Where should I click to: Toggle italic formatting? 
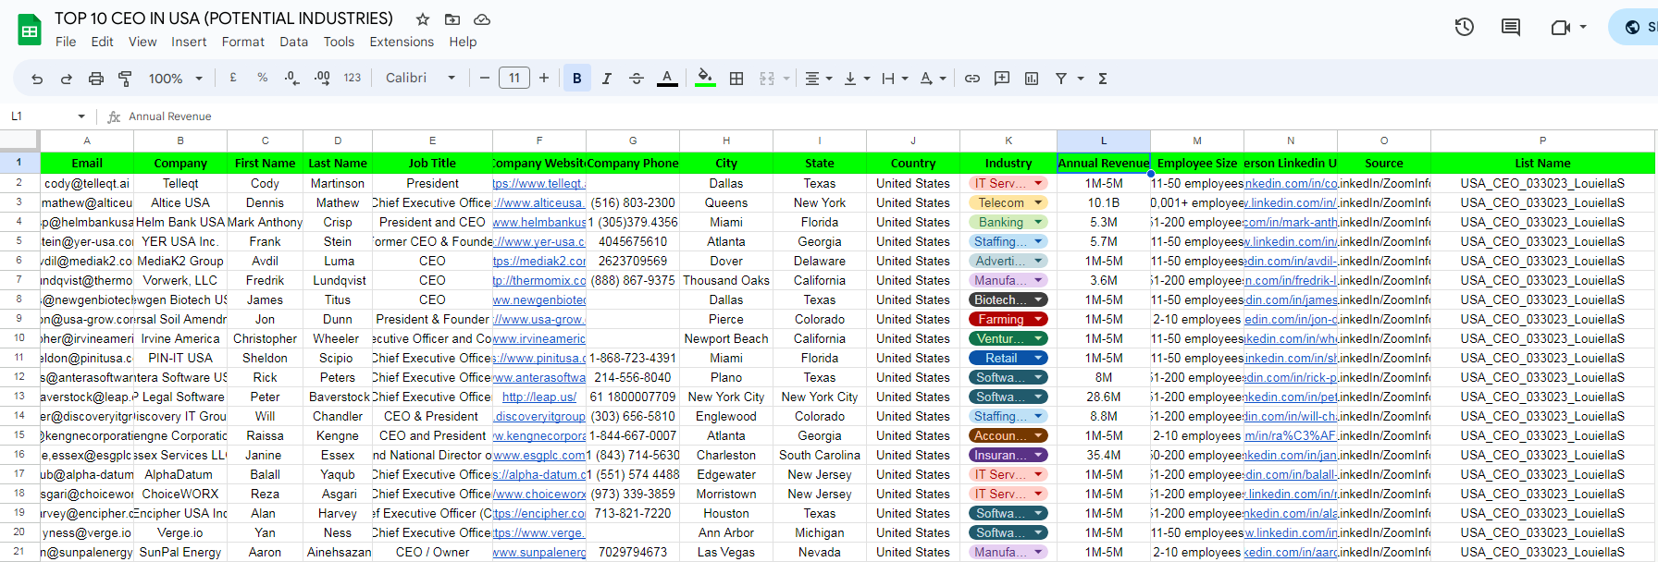tap(607, 79)
